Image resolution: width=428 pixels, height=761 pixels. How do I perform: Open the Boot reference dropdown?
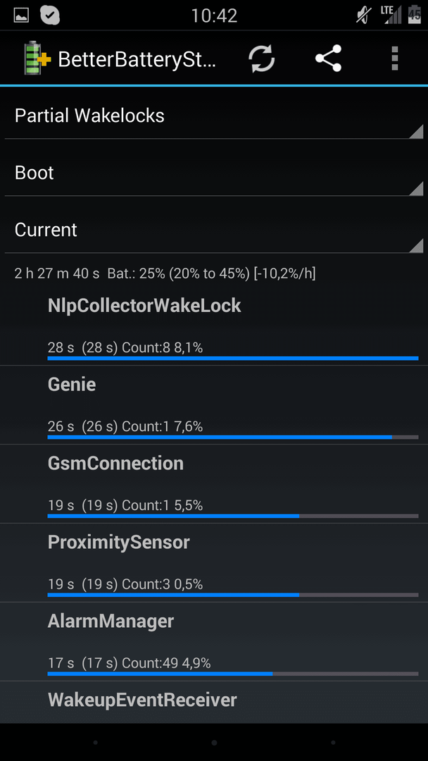(x=214, y=173)
